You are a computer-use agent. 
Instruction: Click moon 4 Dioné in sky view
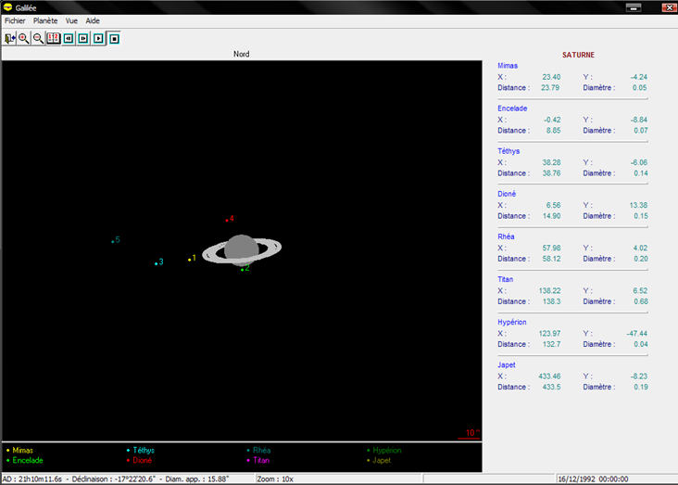[227, 221]
